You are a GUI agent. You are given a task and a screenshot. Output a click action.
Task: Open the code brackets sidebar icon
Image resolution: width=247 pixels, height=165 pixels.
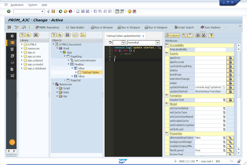(12, 63)
